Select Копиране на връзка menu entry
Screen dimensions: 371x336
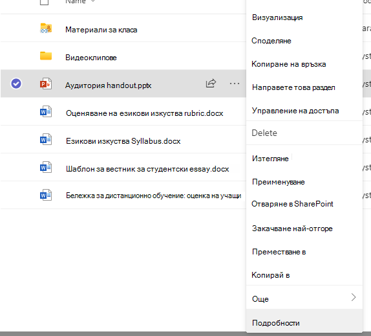pyautogui.click(x=289, y=64)
